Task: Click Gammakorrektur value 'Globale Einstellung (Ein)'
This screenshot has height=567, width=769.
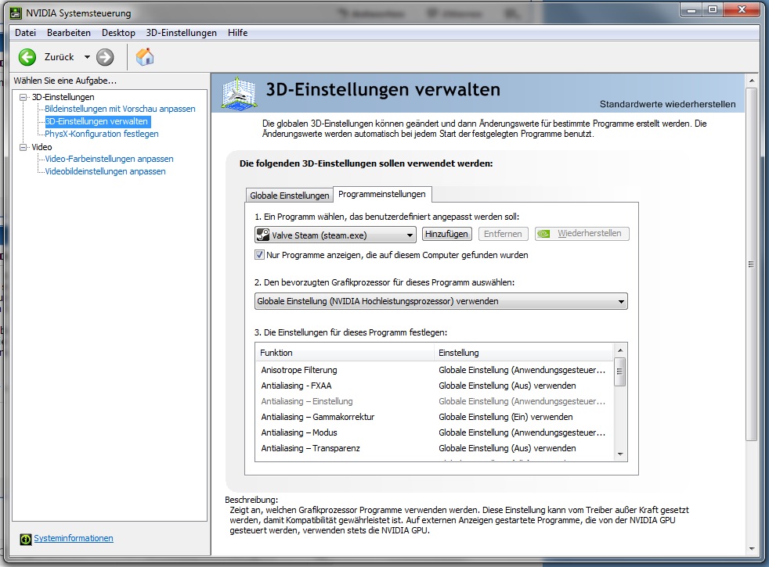Action: [506, 417]
